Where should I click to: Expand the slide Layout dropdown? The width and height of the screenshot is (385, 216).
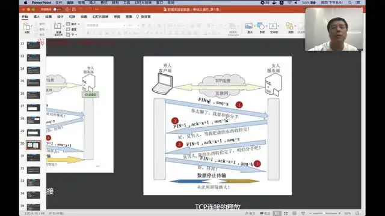73,24
